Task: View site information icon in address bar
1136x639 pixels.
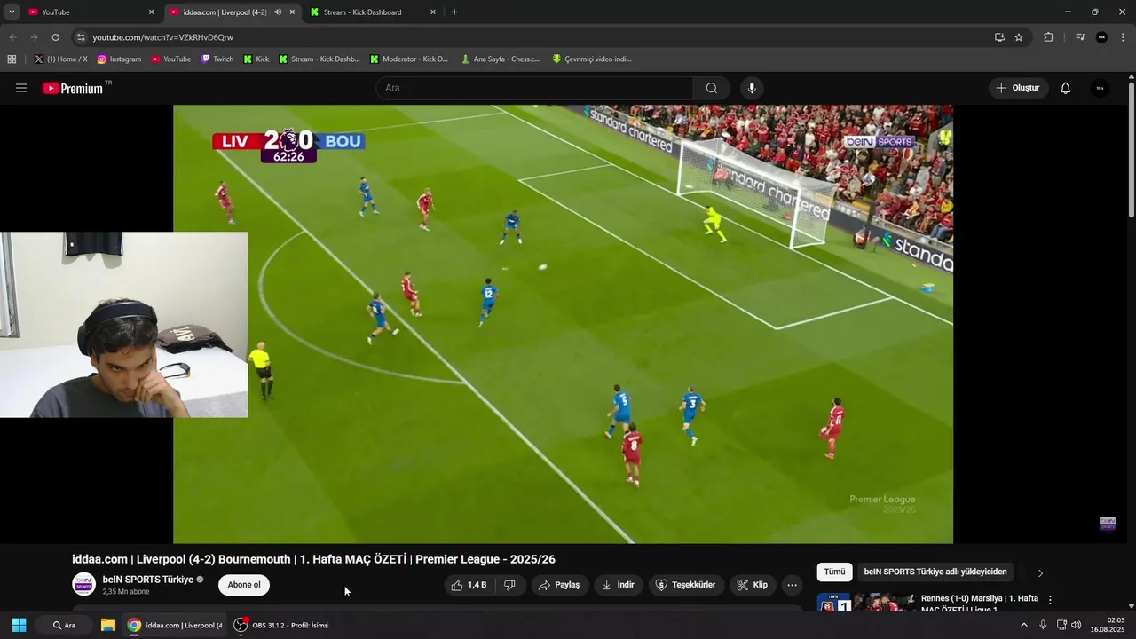Action: [81, 37]
